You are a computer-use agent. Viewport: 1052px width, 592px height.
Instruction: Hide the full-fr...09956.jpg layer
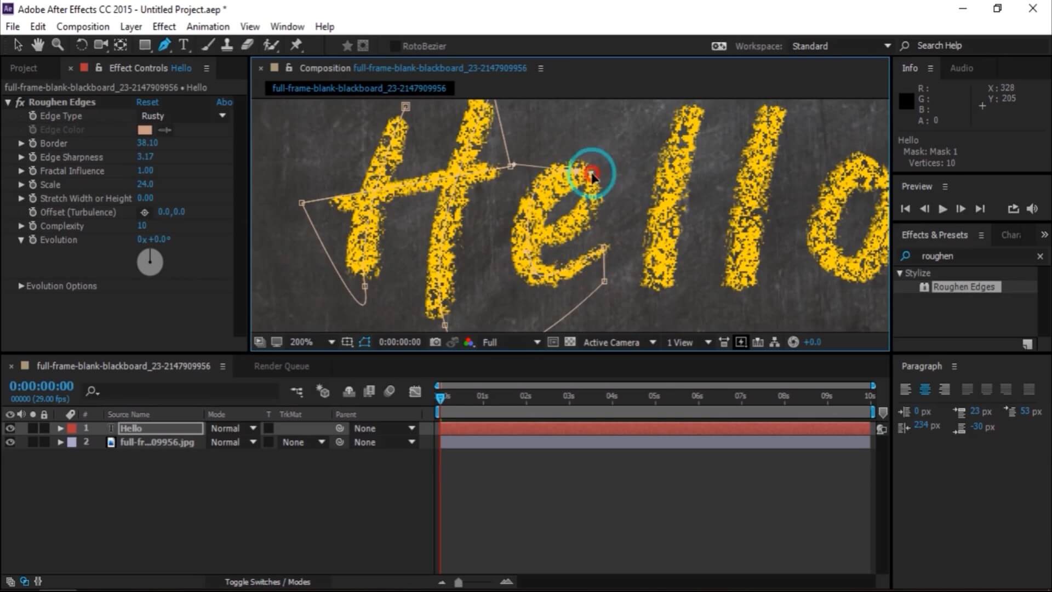[x=10, y=442]
